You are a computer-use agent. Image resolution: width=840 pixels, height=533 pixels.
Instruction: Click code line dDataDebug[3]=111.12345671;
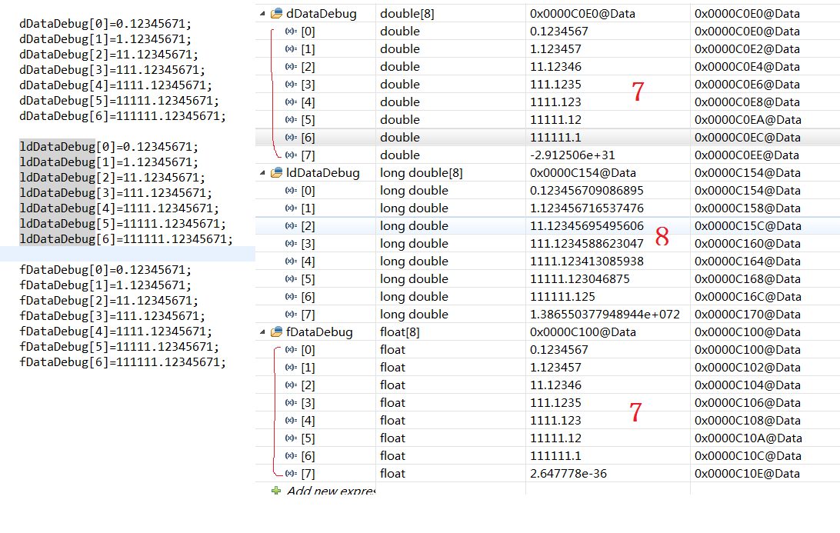tap(112, 70)
